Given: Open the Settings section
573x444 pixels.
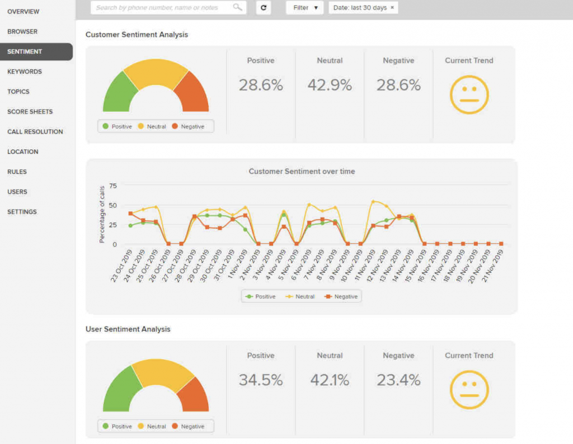Looking at the screenshot, I should pos(22,212).
